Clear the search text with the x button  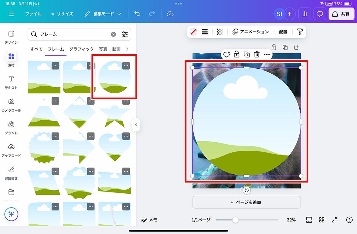tap(113, 34)
